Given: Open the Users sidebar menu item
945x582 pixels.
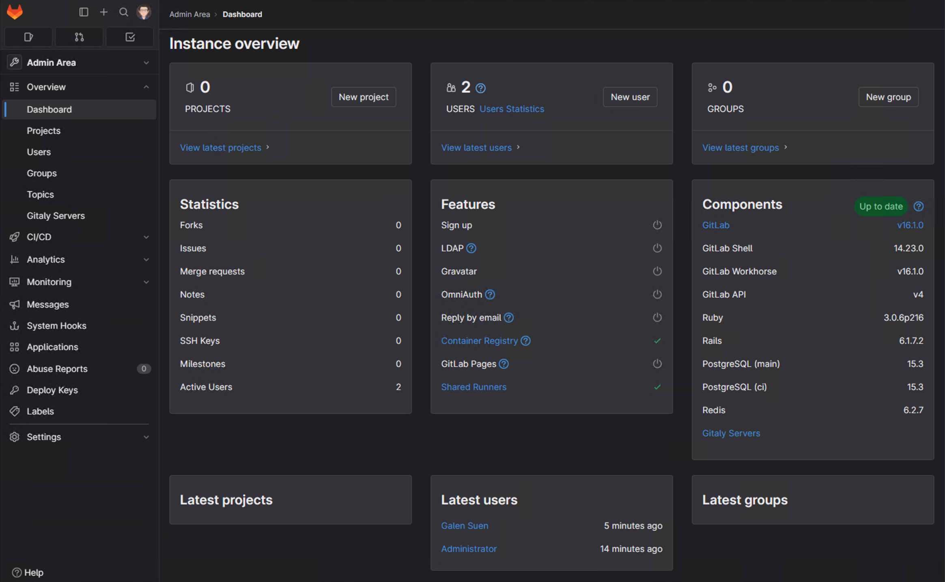Looking at the screenshot, I should click(39, 152).
